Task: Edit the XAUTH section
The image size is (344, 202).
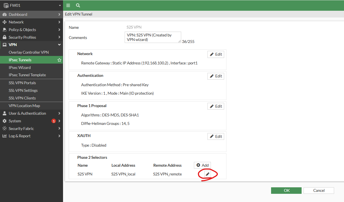Action: point(216,136)
